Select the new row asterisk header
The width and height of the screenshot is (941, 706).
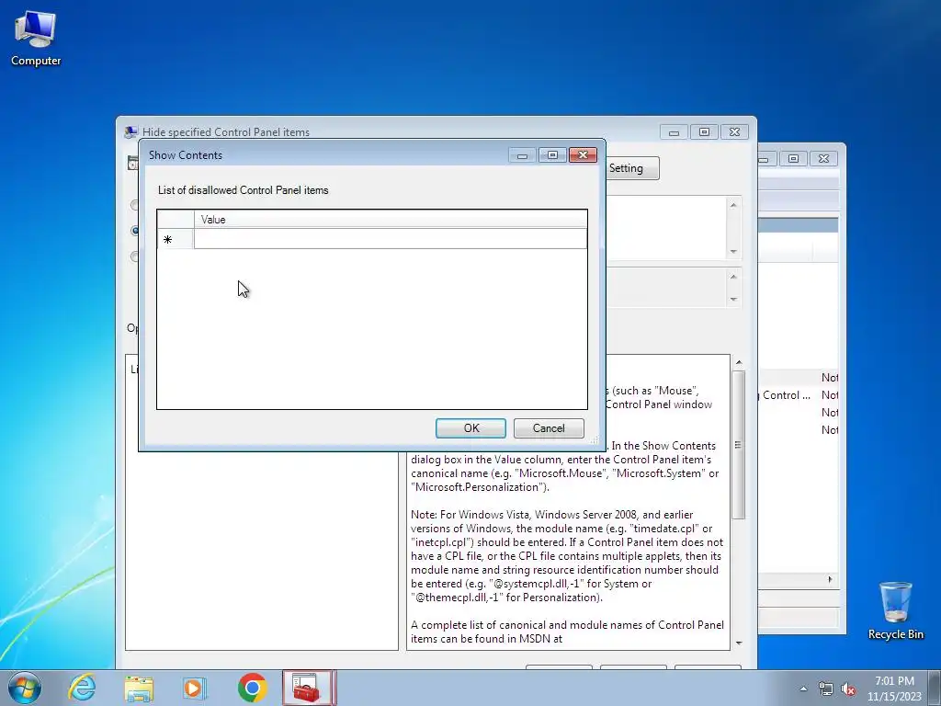(176, 239)
